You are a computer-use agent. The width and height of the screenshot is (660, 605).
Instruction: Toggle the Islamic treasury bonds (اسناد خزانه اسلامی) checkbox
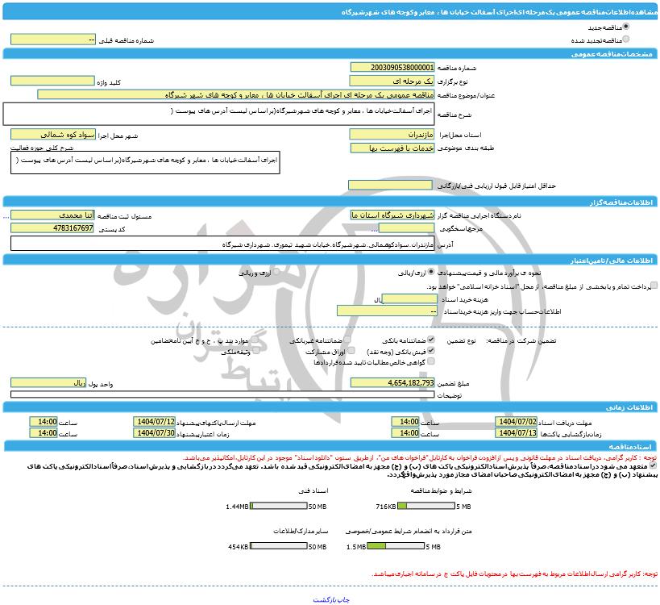(x=653, y=286)
